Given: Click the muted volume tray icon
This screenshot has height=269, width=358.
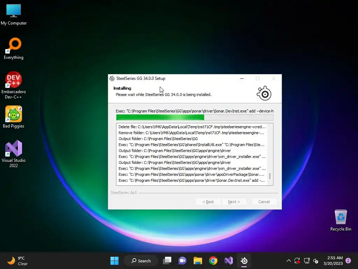Looking at the screenshot, I should [316, 261].
